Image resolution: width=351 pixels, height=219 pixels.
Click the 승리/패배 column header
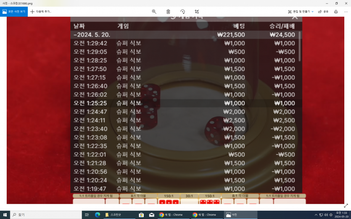(x=282, y=26)
